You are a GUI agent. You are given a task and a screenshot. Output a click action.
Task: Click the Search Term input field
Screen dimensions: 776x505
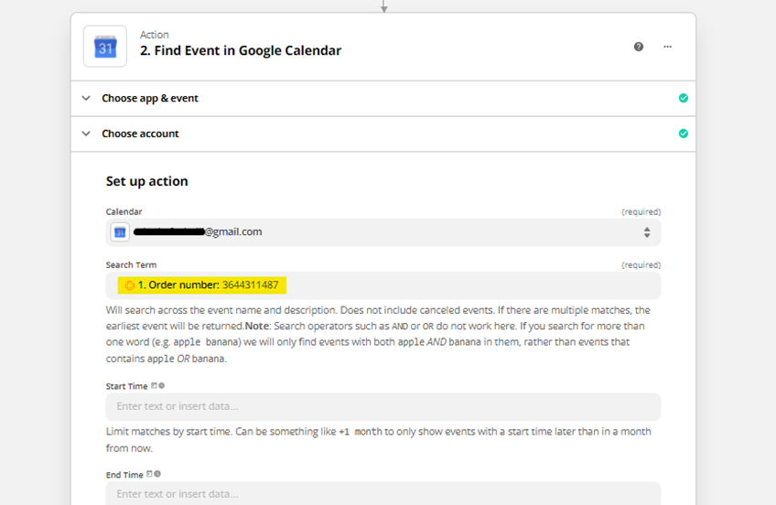pos(383,285)
